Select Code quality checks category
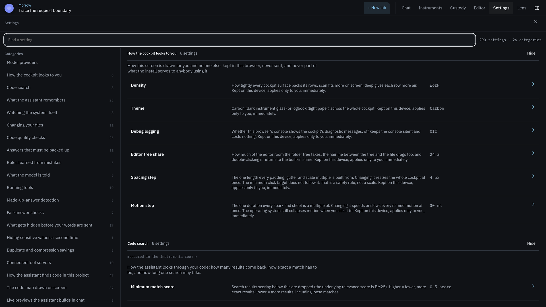546x307 pixels. (60, 138)
